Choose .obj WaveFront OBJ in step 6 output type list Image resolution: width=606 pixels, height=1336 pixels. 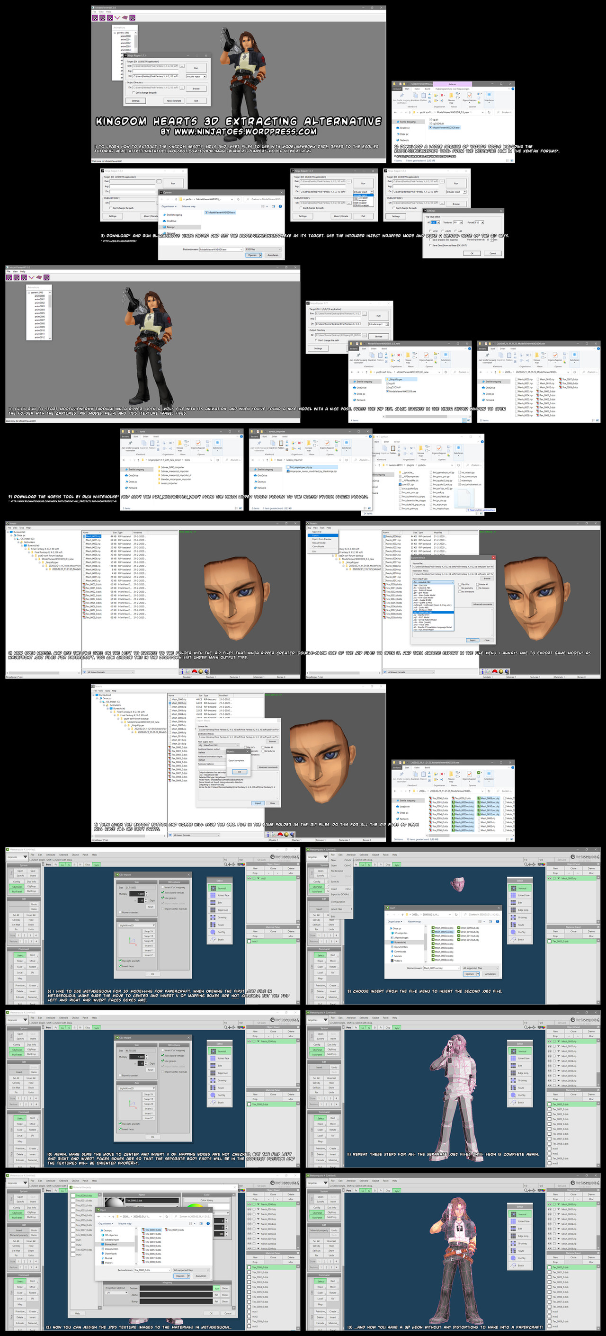[x=433, y=613]
